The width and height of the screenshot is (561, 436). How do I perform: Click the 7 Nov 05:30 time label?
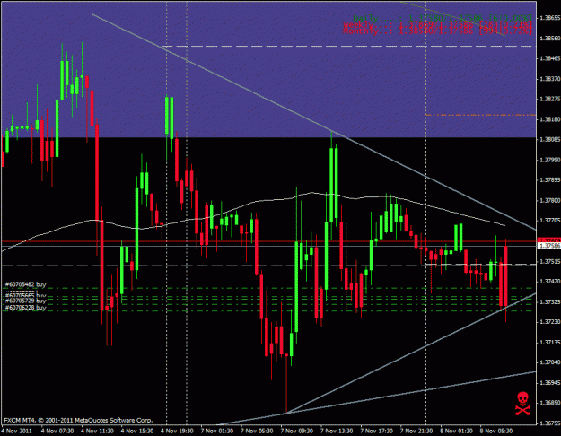coord(258,431)
